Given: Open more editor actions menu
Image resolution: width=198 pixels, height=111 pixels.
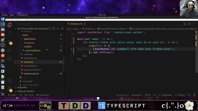Looking at the screenshot, I should pyautogui.click(x=194, y=24).
